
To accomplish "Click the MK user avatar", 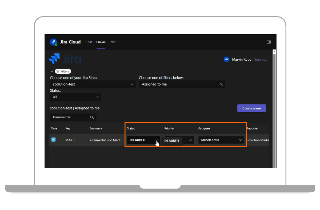I will coord(226,60).
